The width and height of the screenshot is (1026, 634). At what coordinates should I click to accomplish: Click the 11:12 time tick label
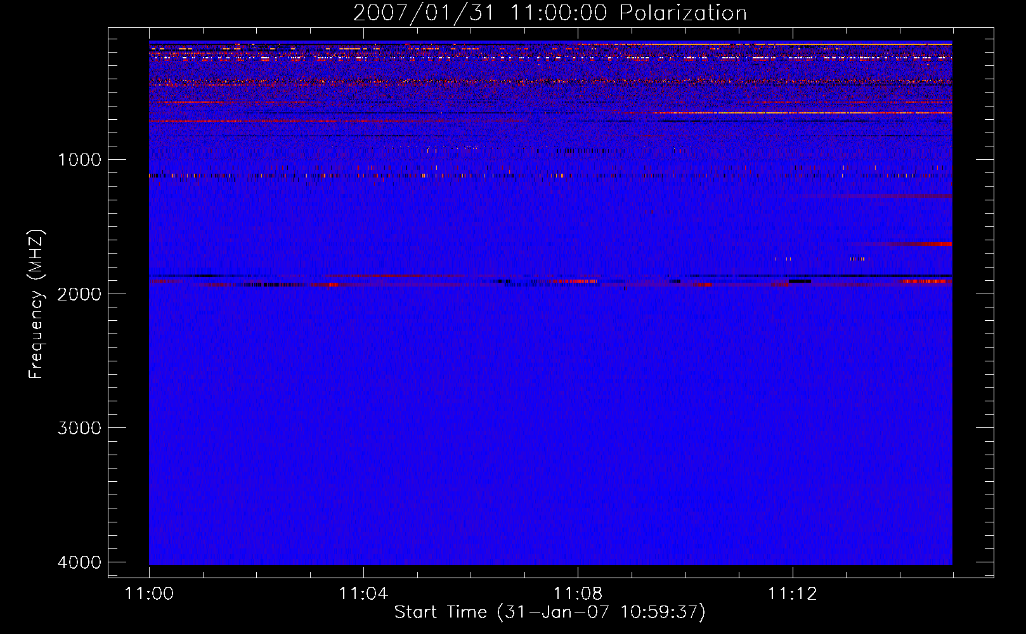pyautogui.click(x=792, y=594)
